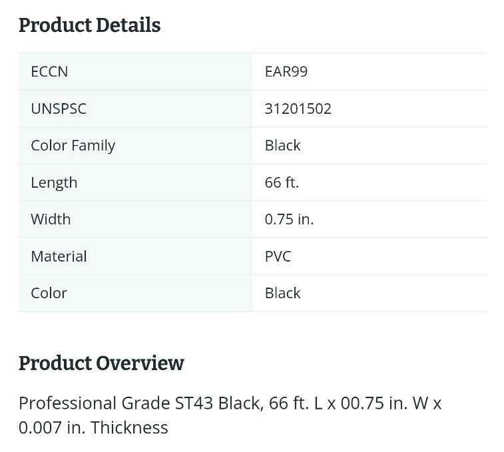Click the PVC material value
504x452 pixels.
pos(278,256)
